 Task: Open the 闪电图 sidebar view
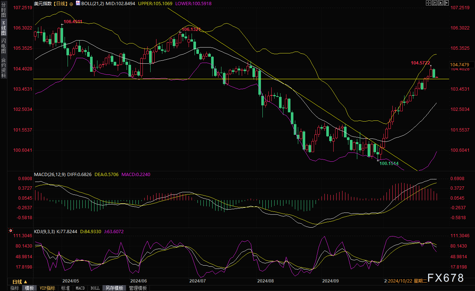[3, 46]
